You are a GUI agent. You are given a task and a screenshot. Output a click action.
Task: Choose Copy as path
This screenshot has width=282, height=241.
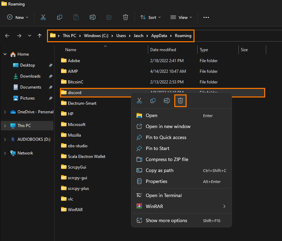coord(181,170)
